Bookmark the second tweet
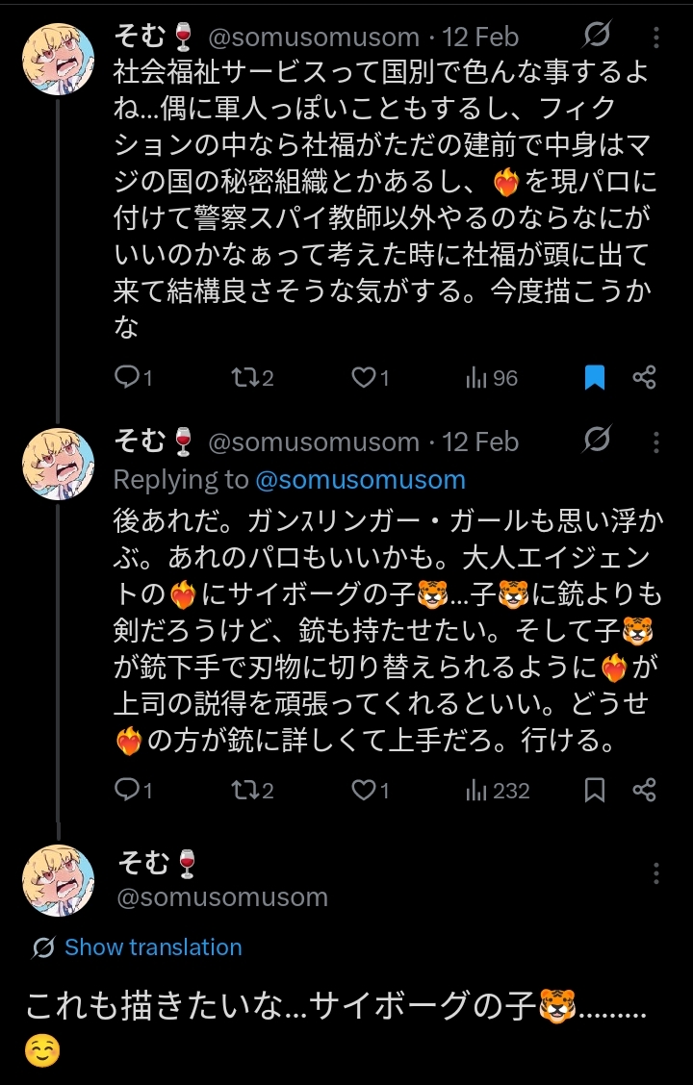The image size is (693, 1085). click(x=595, y=790)
